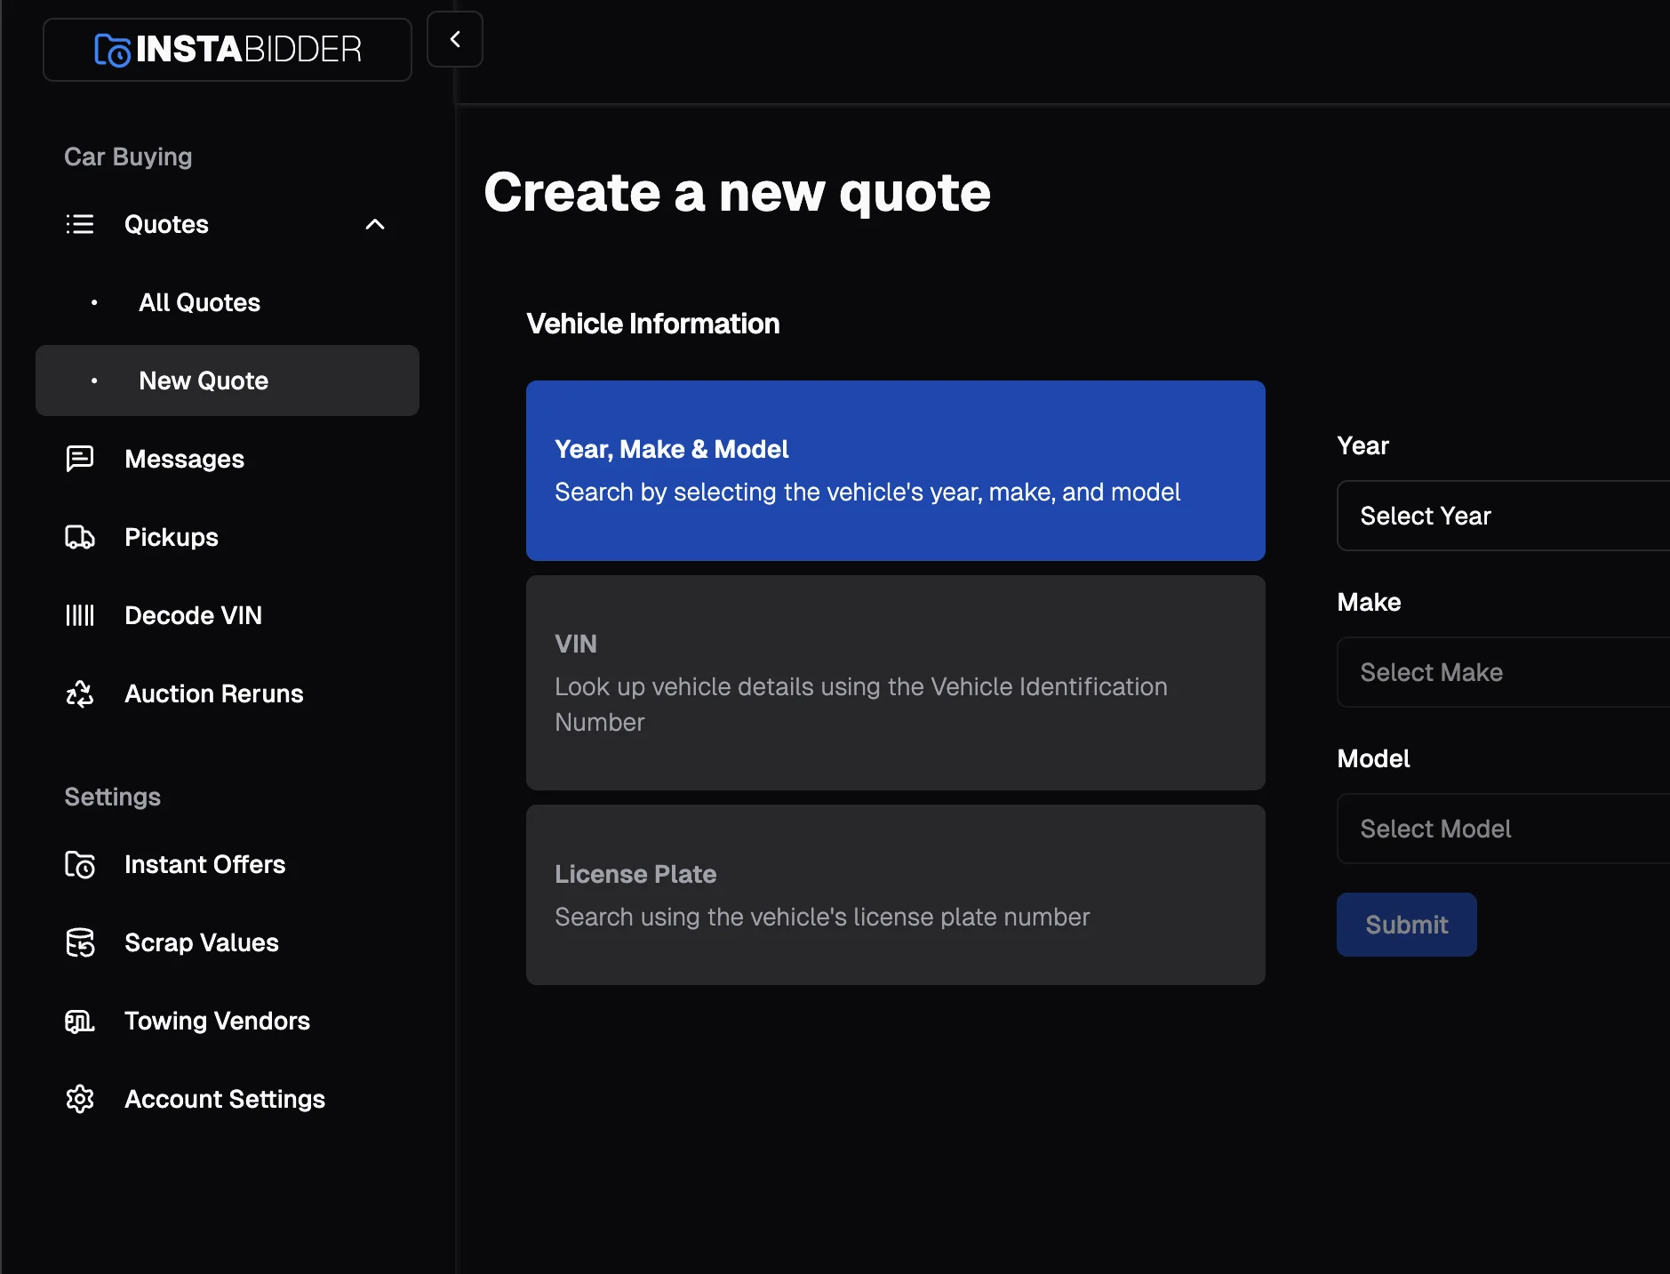This screenshot has width=1670, height=1274.
Task: Choose the License Plate search option
Action: (896, 894)
